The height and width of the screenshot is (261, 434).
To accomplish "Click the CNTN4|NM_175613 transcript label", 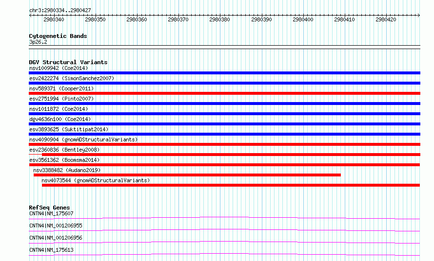I will click(51, 250).
